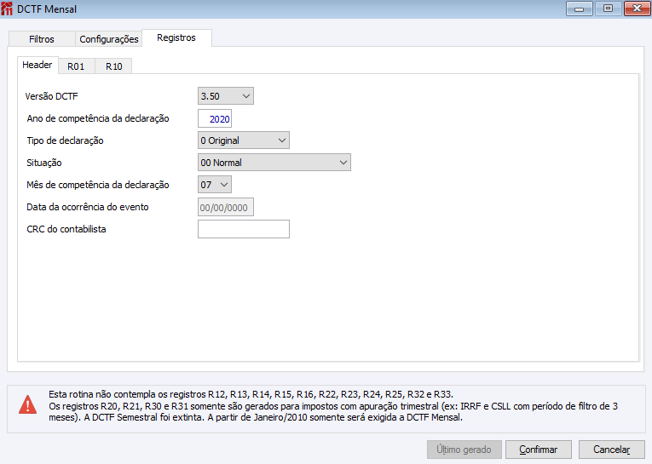Image resolution: width=652 pixels, height=464 pixels.
Task: Focus the CRC do contabilista field
Action: pos(243,229)
